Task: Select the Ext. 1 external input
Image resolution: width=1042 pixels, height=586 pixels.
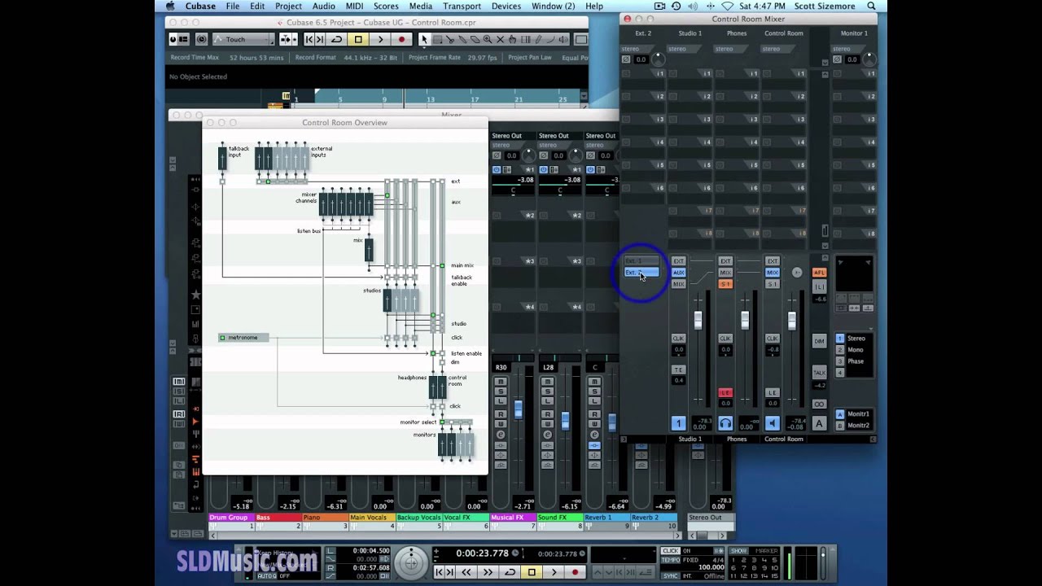Action: point(641,261)
